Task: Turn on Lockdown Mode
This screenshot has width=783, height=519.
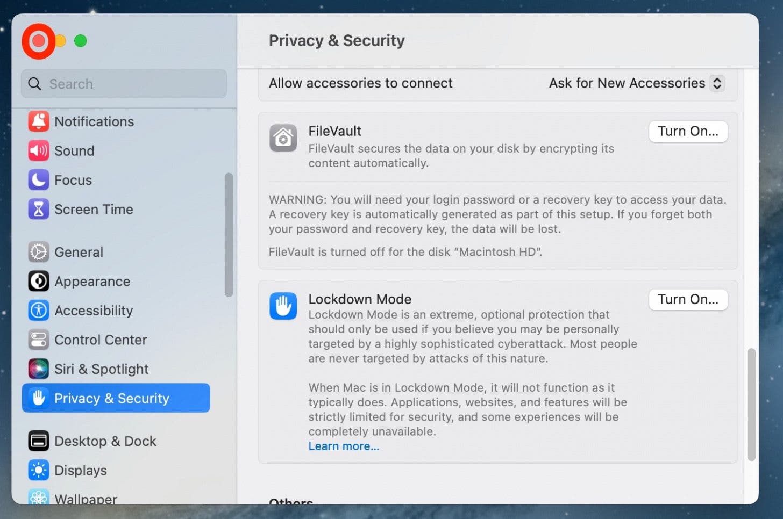Action: [x=688, y=299]
